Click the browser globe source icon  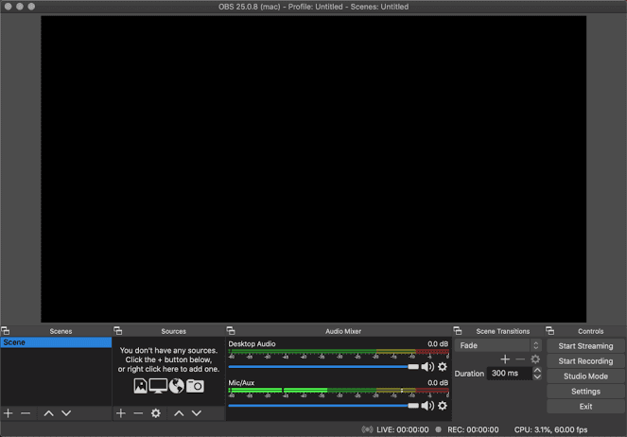coord(176,386)
